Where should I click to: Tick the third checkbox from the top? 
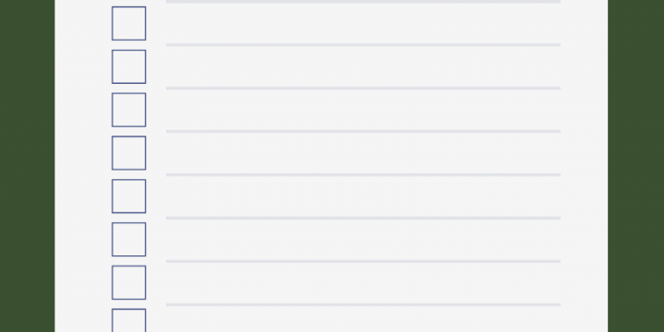(x=129, y=110)
